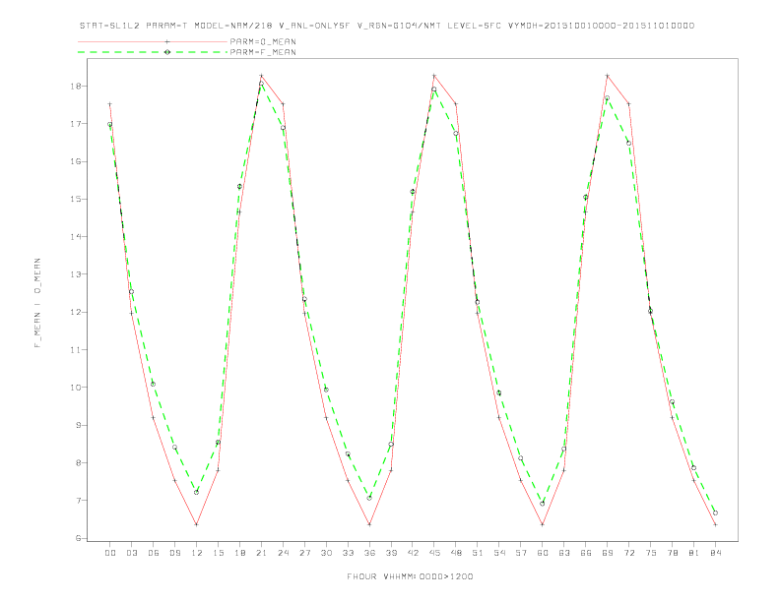
Task: Click x-axis tick label 63
Action: 564,553
